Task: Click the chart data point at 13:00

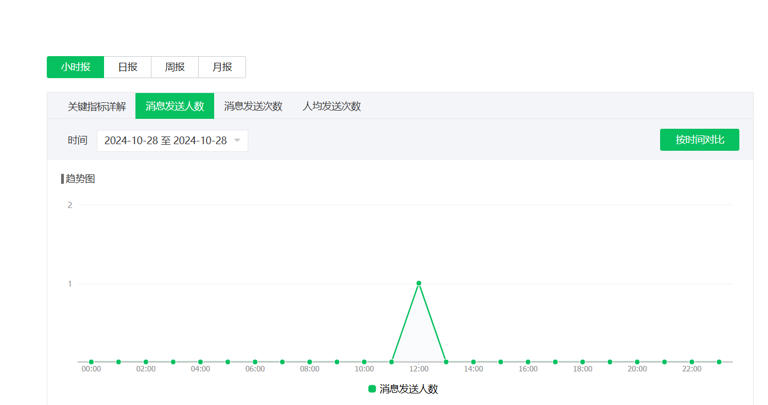Action: pos(446,362)
